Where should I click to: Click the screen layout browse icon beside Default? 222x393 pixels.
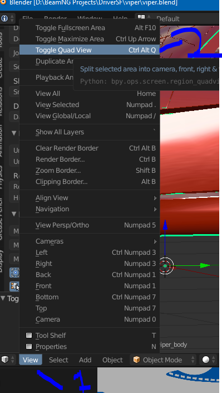tap(141, 18)
